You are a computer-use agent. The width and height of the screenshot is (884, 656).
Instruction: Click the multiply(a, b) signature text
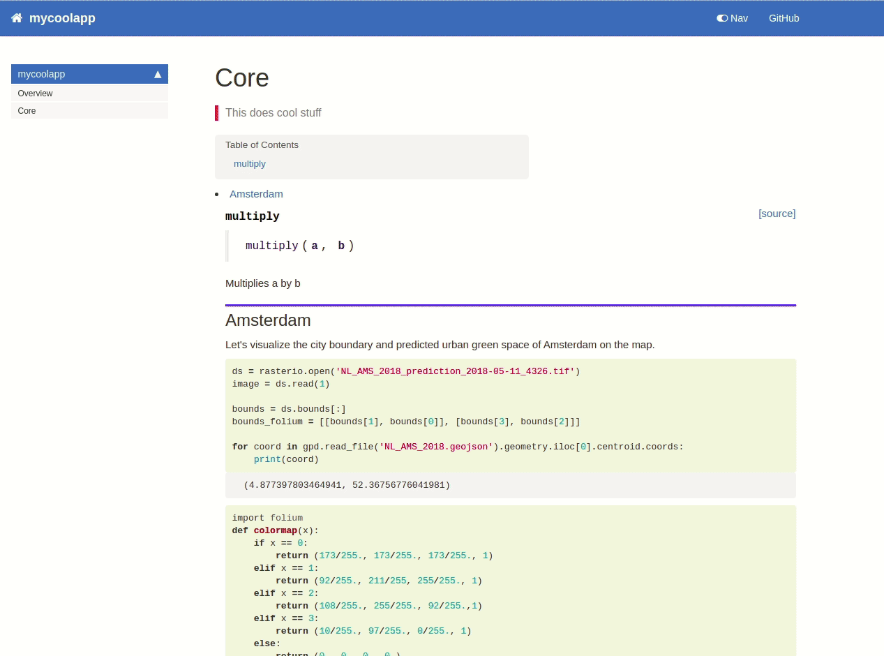click(300, 246)
